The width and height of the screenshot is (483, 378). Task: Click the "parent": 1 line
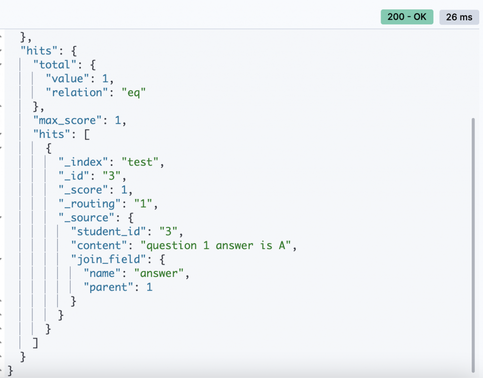coord(118,287)
